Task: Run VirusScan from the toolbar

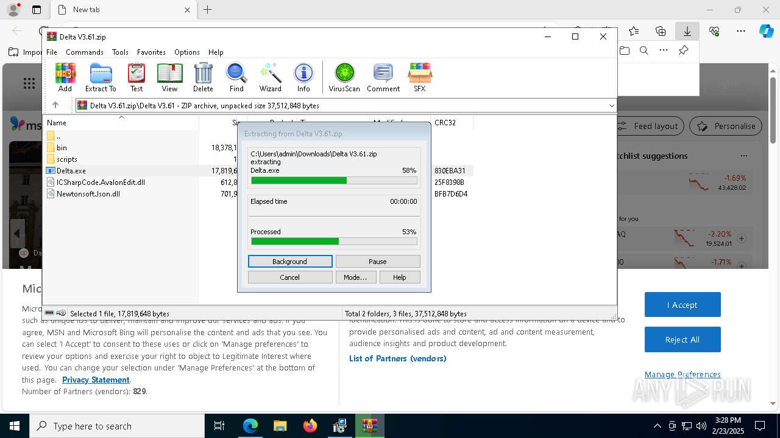Action: [344, 77]
